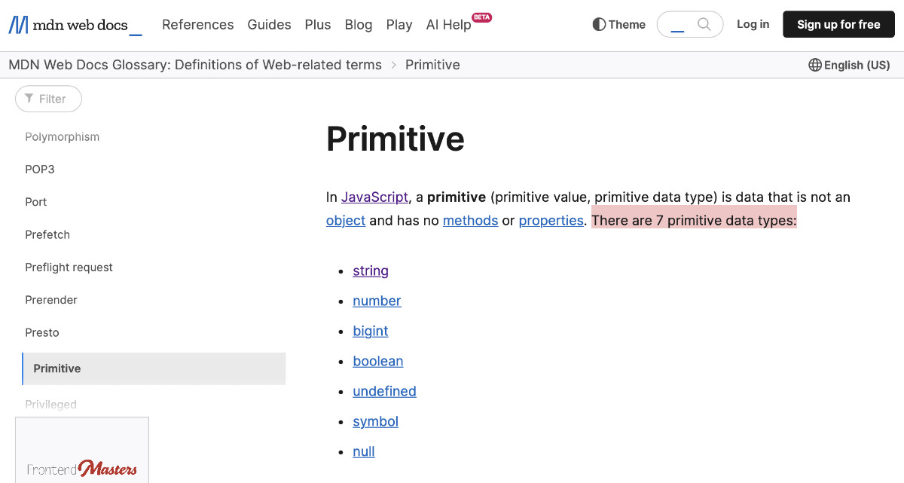Open the MDN Web Docs Glossary breadcrumb
The width and height of the screenshot is (904, 483).
[x=195, y=65]
